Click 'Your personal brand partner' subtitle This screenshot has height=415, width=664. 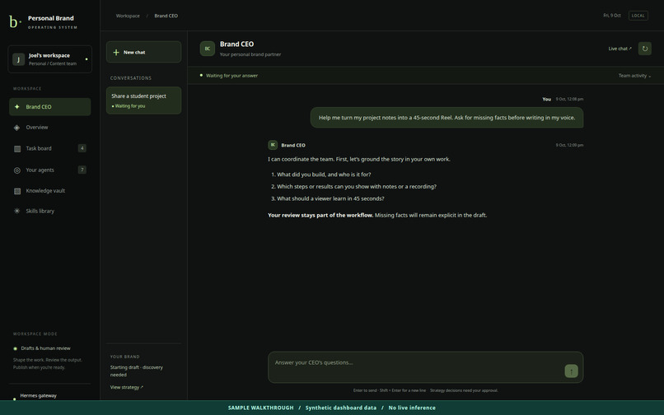(x=250, y=54)
